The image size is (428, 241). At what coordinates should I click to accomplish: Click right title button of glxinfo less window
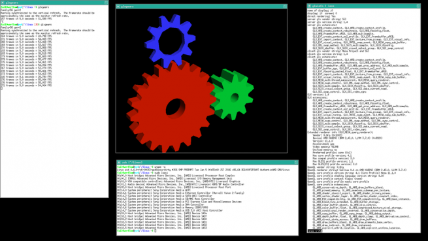418,6
